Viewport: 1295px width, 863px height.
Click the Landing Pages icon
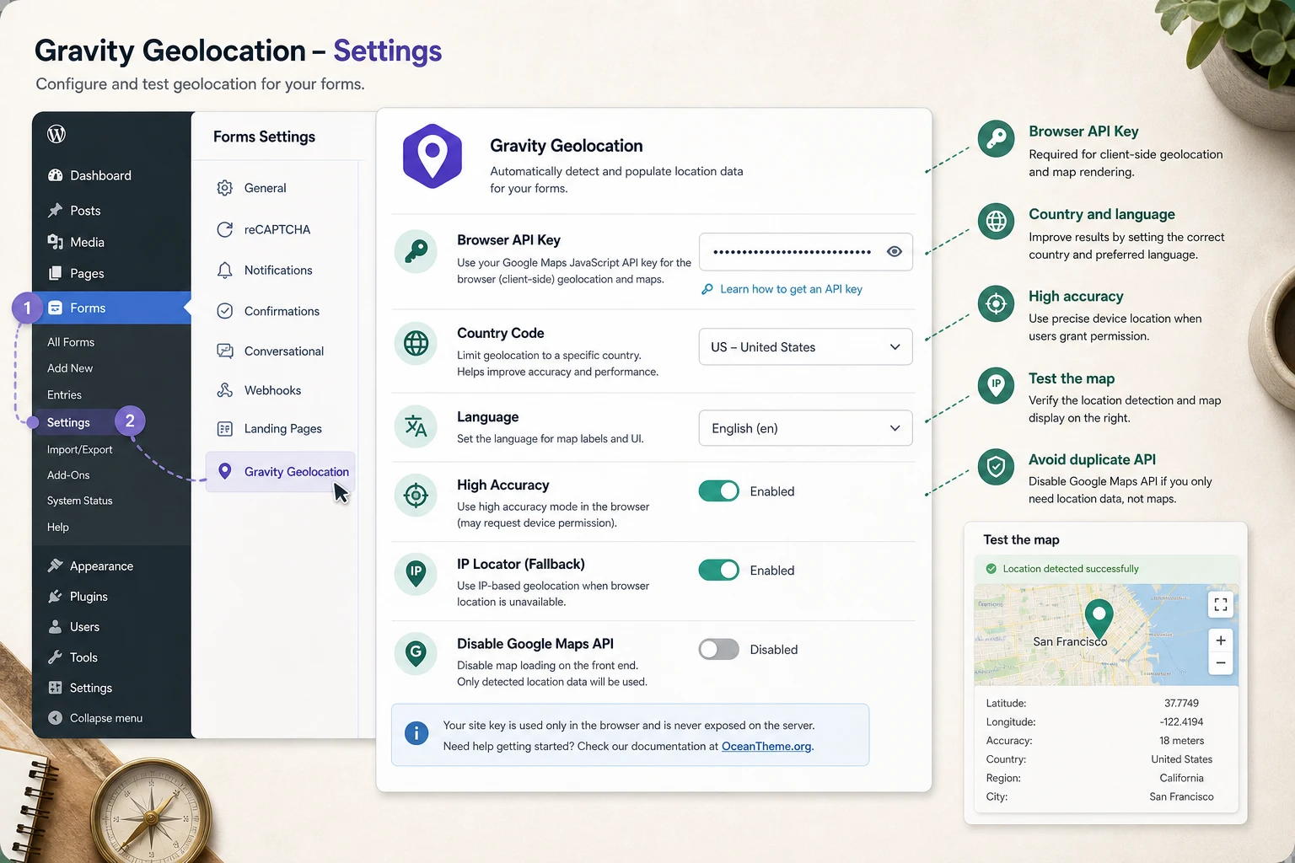point(225,429)
